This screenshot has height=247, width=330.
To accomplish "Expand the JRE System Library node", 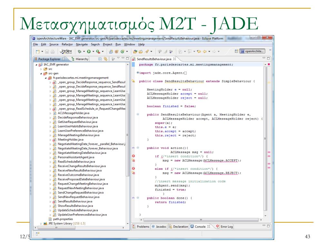I will pyautogui.click(x=41, y=224).
